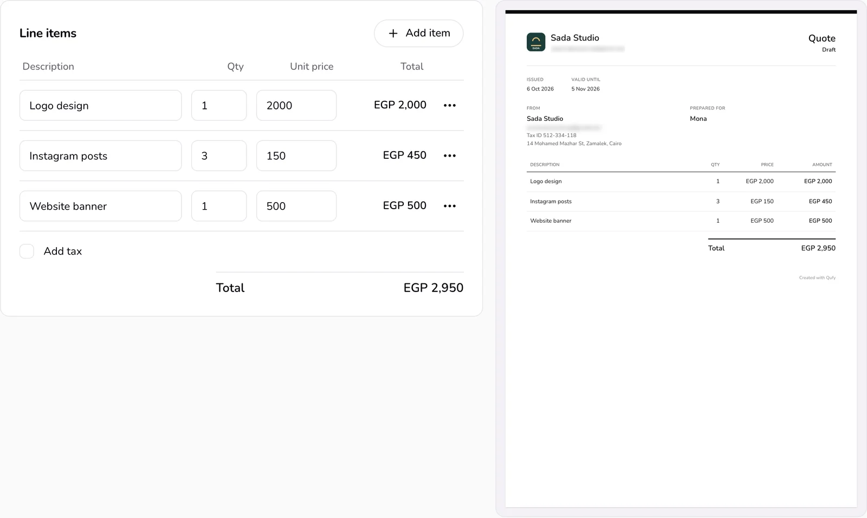Open the options menu for Website banner row

[x=450, y=206]
